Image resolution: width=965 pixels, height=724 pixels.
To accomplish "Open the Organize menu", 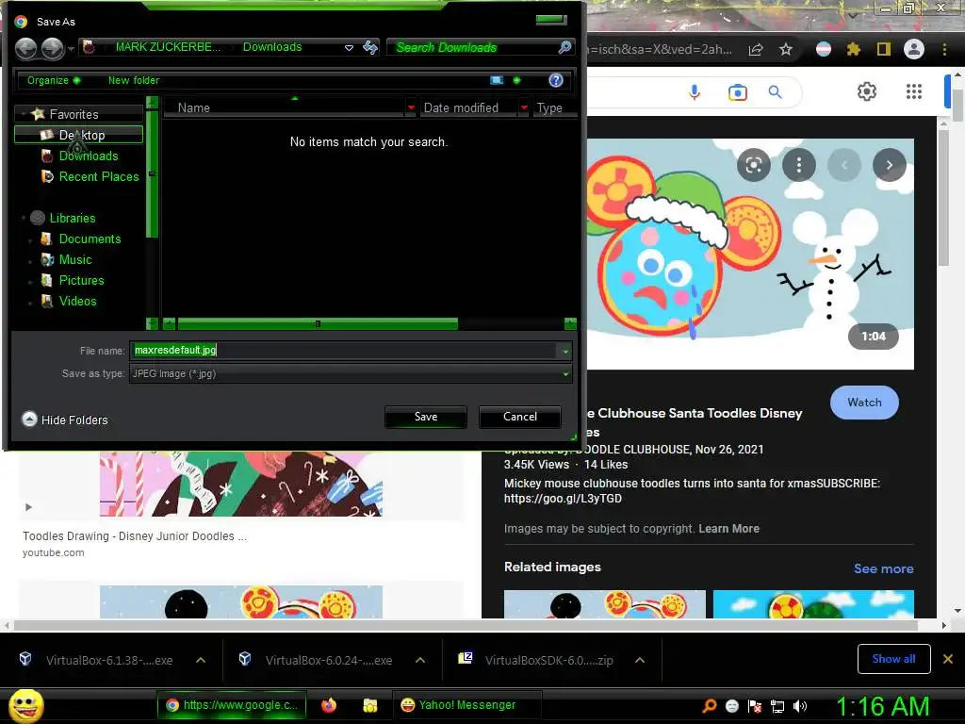I will (53, 80).
